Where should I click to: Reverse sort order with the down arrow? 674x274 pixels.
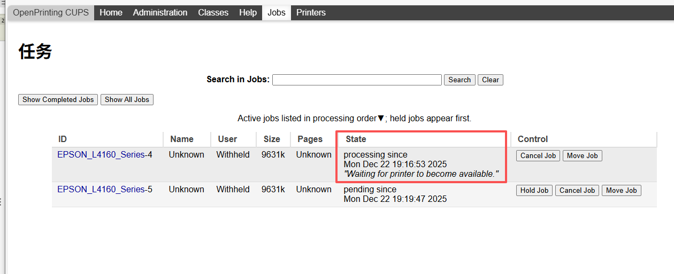pos(381,119)
